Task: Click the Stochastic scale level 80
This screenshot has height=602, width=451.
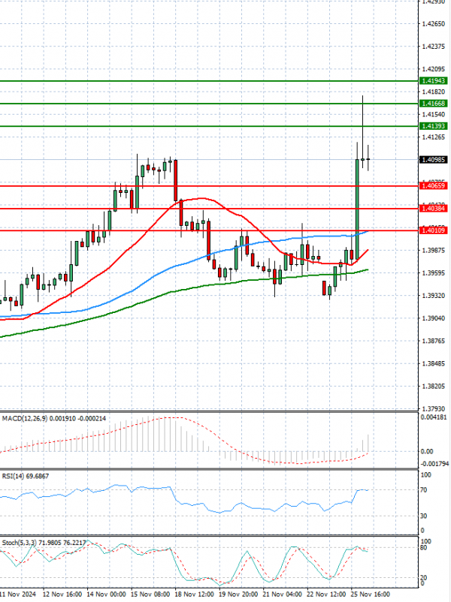Action: click(424, 547)
